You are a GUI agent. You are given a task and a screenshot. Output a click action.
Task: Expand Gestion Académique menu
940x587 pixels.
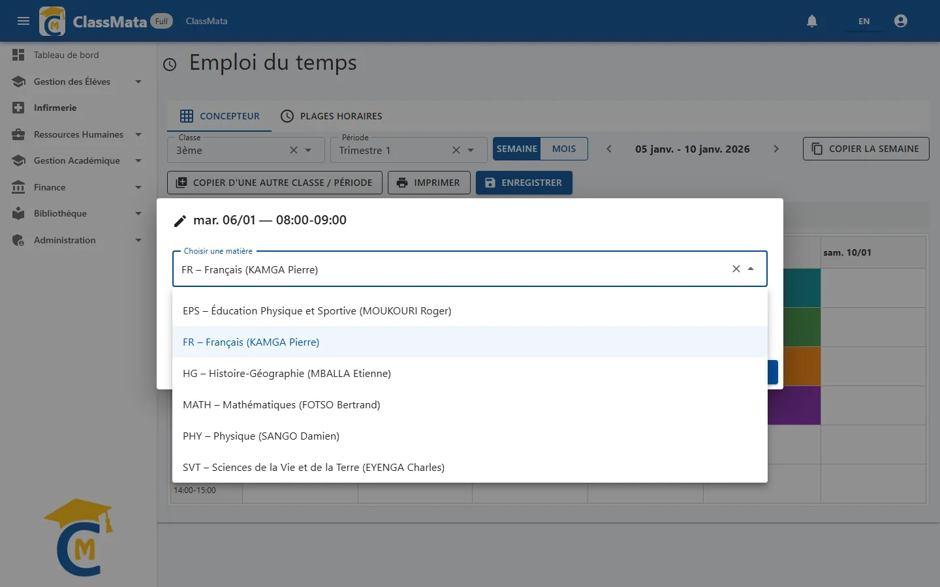(x=138, y=160)
